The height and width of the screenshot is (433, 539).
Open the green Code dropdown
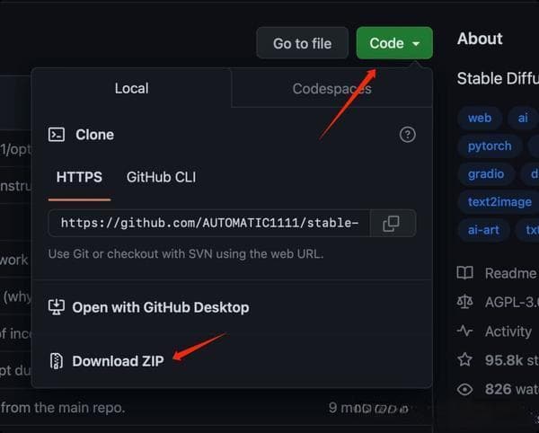click(394, 43)
